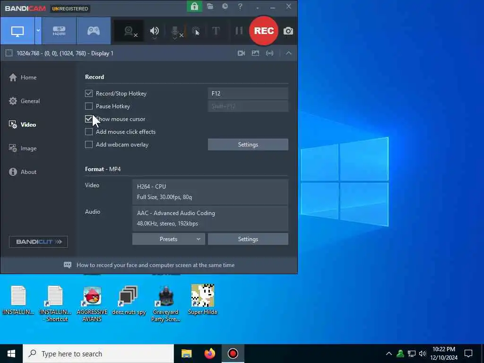Click the Bandicam taskbar icon
The width and height of the screenshot is (484, 363).
click(x=233, y=354)
